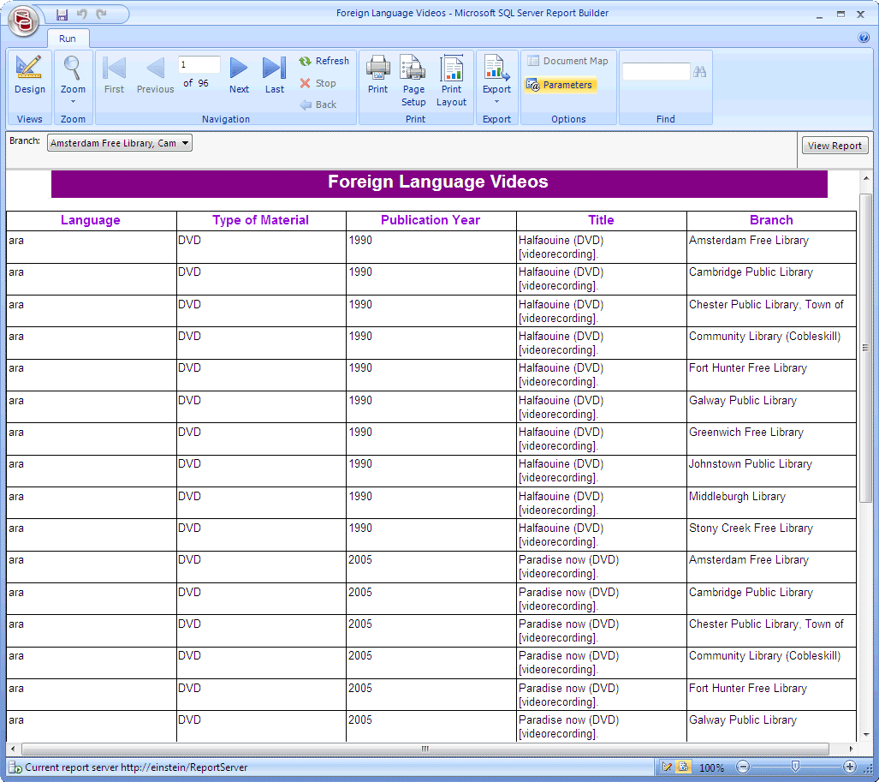The height and width of the screenshot is (782, 879).
Task: Select the Run ribbon tab
Action: click(x=68, y=39)
